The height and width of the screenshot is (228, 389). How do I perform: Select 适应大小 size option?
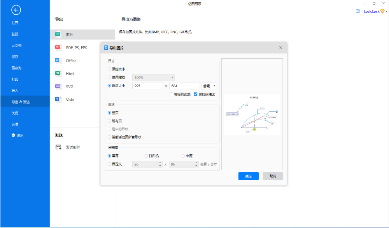click(x=109, y=86)
